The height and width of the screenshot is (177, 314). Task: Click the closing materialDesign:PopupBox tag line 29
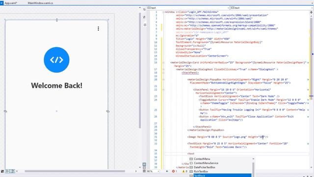206,130
